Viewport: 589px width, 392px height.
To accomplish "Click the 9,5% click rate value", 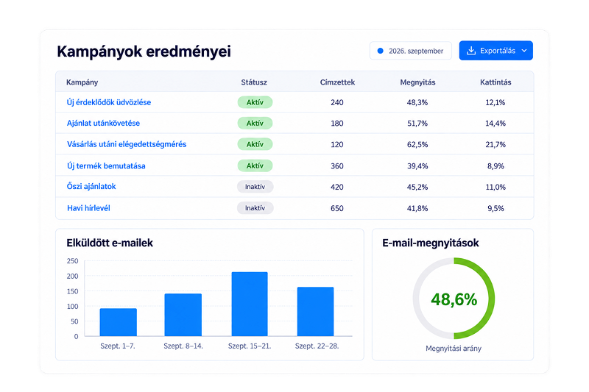I will (x=495, y=209).
